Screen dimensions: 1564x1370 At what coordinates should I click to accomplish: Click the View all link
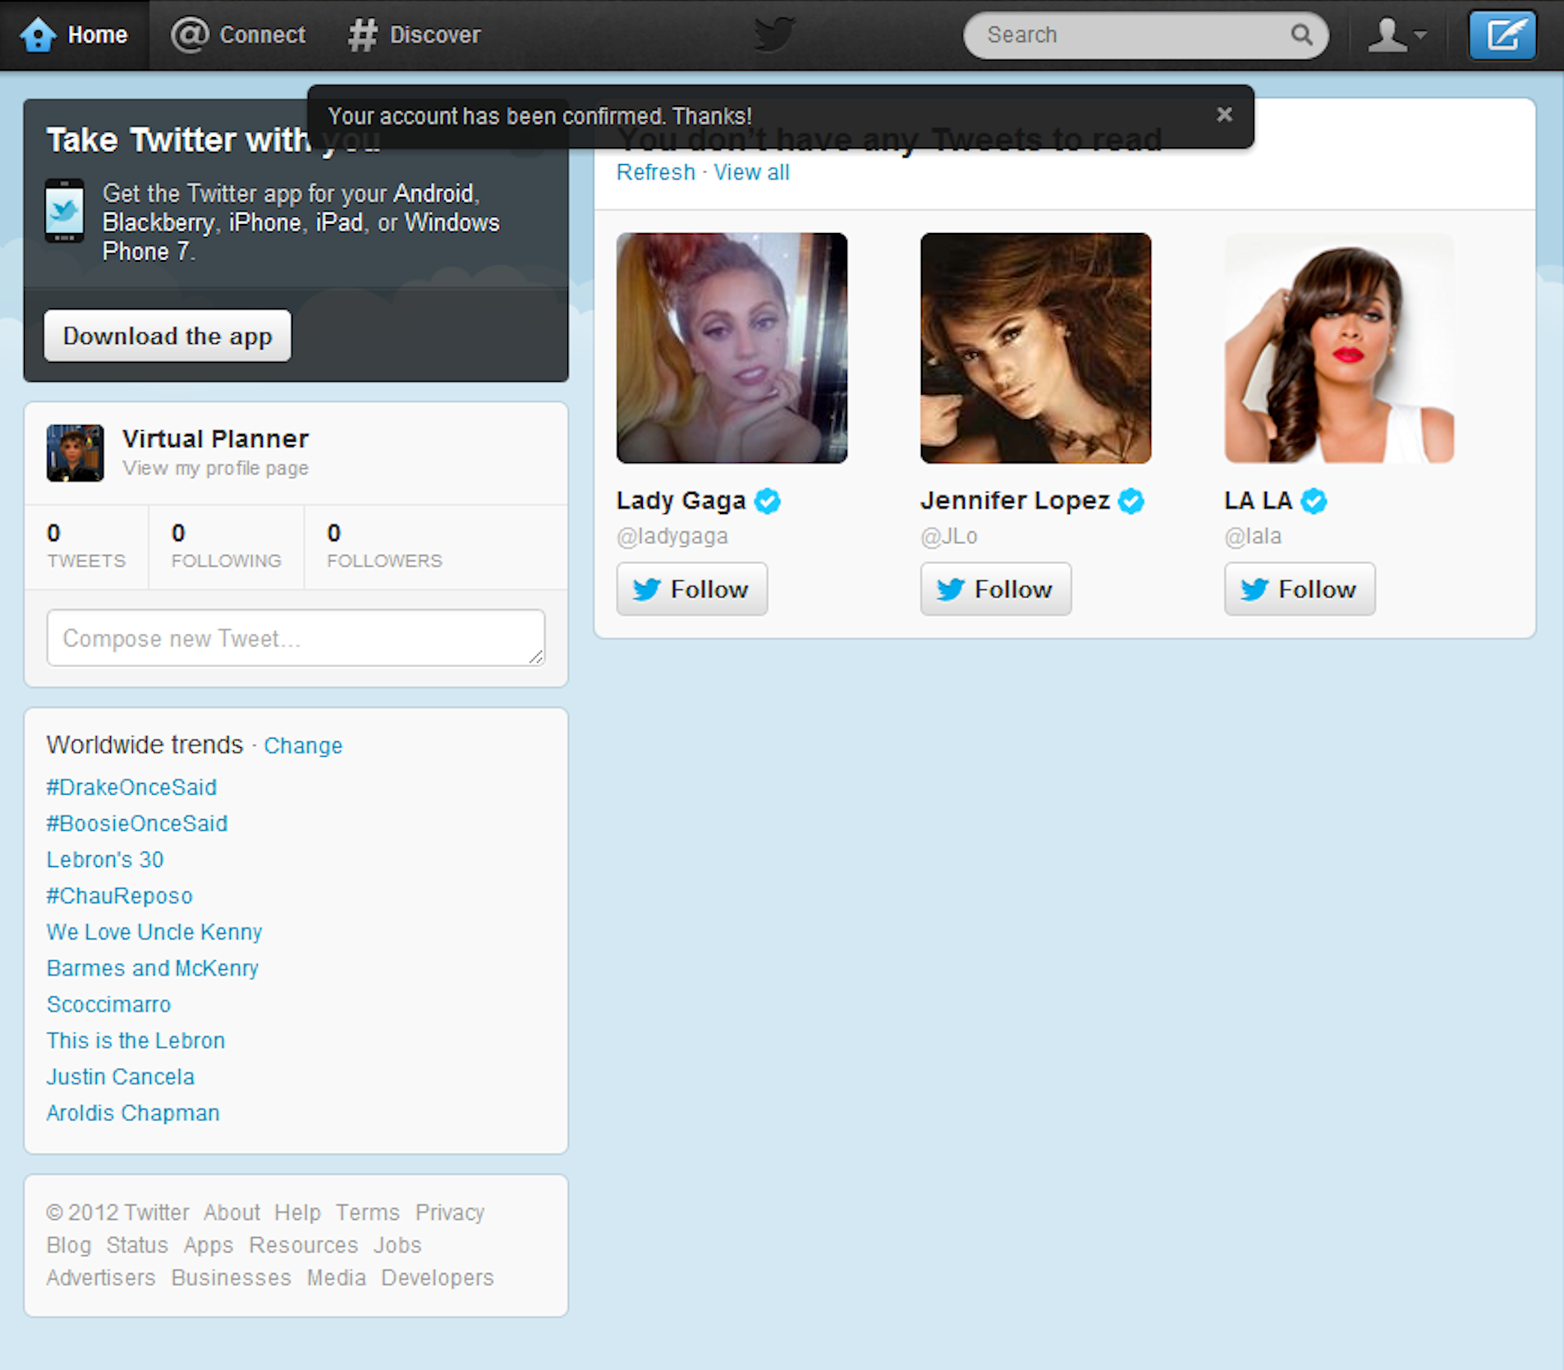tap(751, 172)
